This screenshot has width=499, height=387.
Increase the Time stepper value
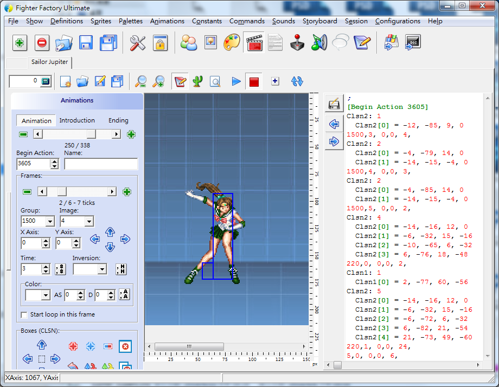click(x=46, y=267)
